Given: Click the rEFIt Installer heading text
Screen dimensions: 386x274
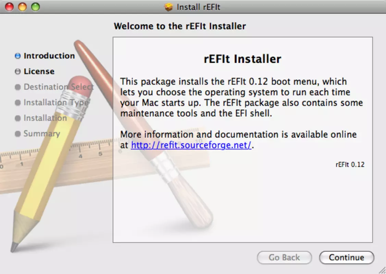Looking at the screenshot, I should coord(242,59).
